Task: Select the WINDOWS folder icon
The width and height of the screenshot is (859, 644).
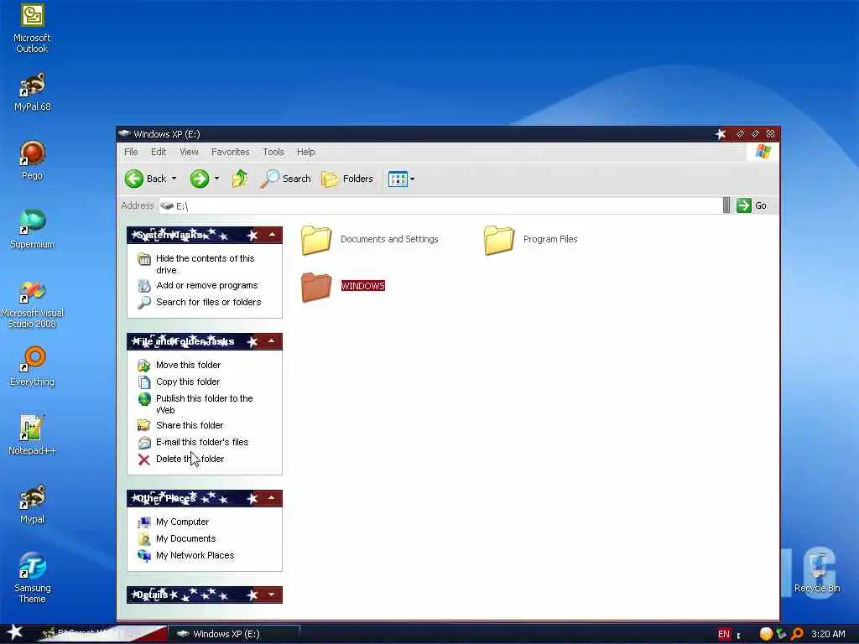Action: [316, 287]
